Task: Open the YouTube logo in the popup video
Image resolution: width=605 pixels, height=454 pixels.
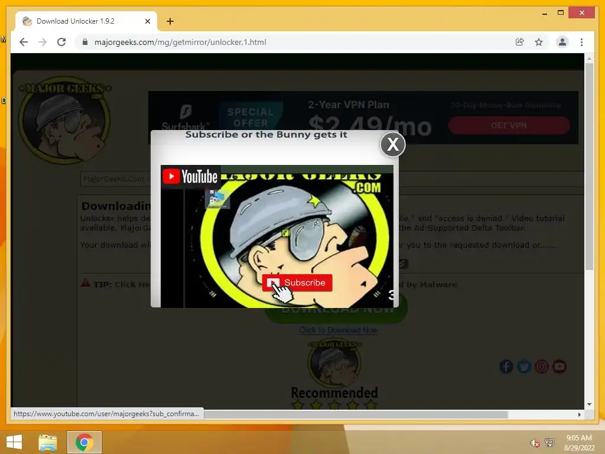Action: (190, 177)
